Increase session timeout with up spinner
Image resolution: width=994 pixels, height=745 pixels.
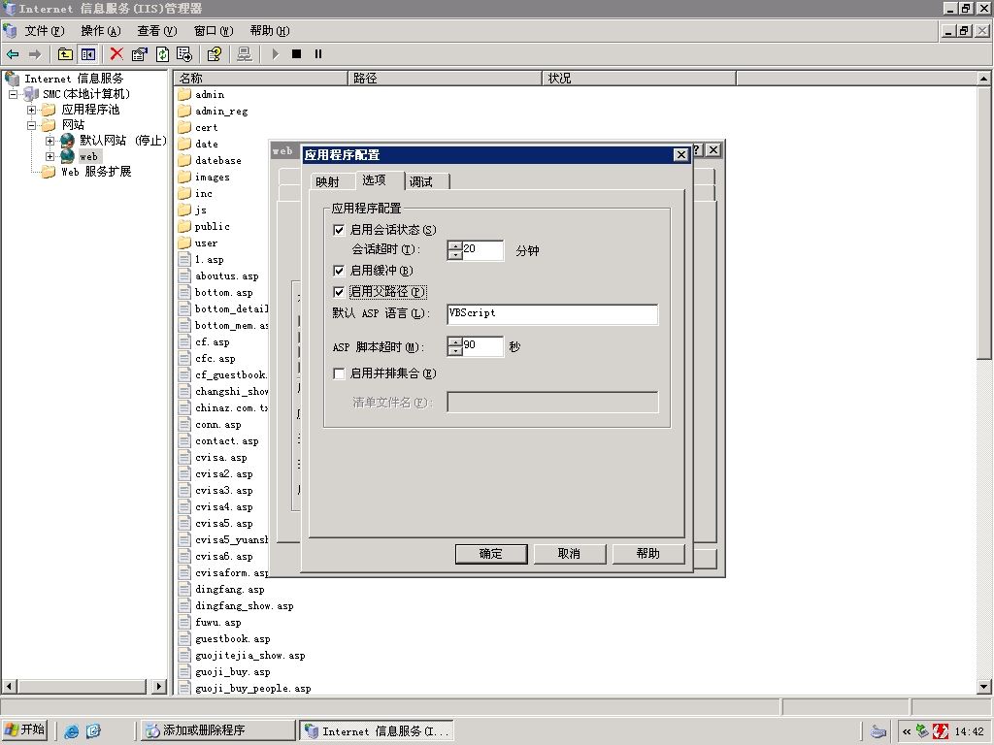[x=454, y=245]
